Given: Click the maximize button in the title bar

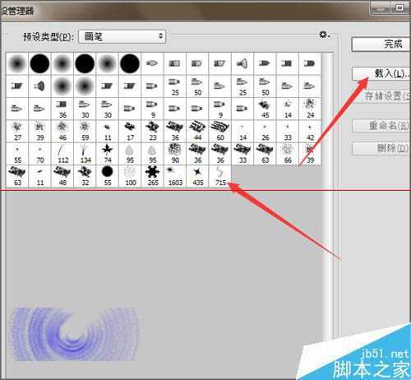Looking at the screenshot, I should tap(400, 8).
